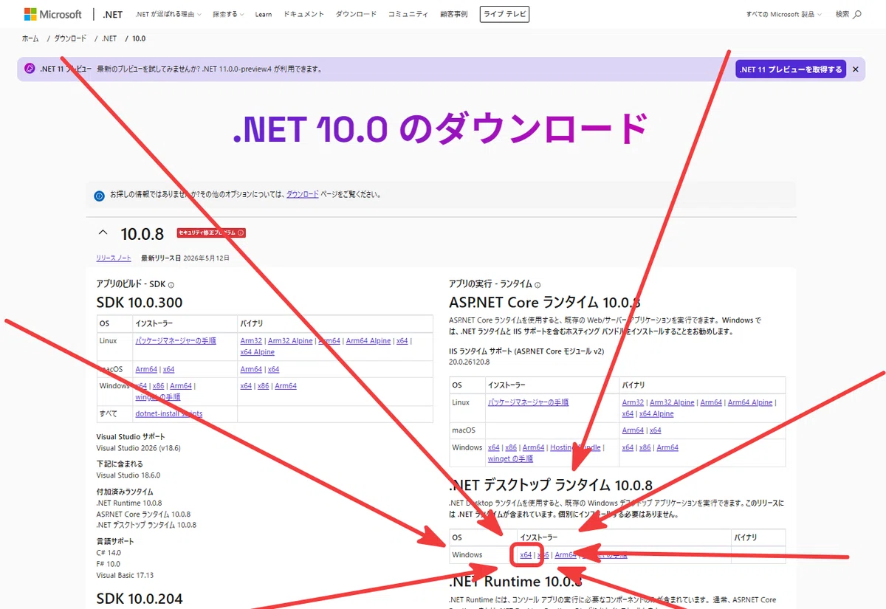Download SDK Windows x64 binary
The height and width of the screenshot is (609, 886).
tap(246, 386)
